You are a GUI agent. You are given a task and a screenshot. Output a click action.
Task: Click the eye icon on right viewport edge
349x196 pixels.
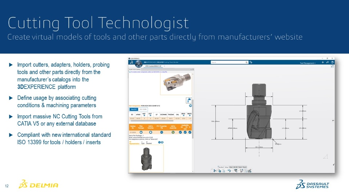tap(333, 121)
